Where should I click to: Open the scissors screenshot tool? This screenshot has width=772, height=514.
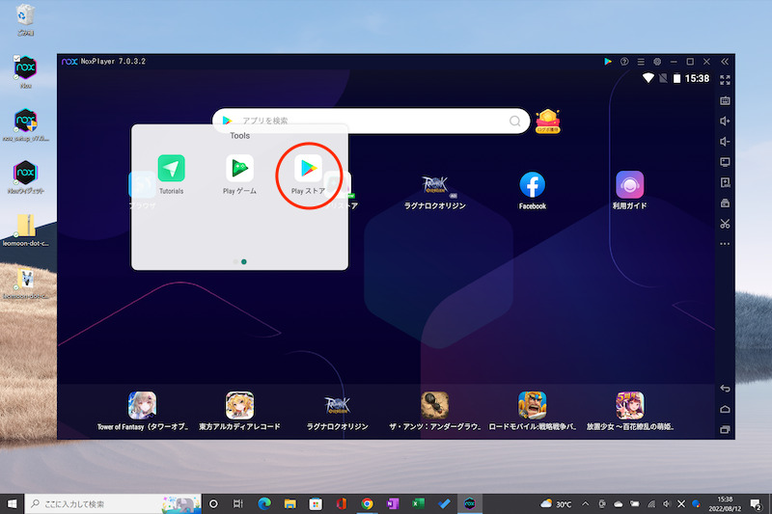coord(725,224)
